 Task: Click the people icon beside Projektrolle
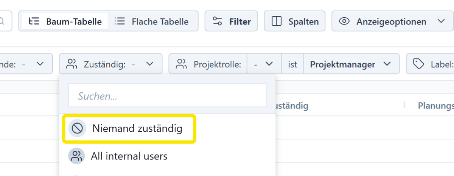click(x=182, y=64)
